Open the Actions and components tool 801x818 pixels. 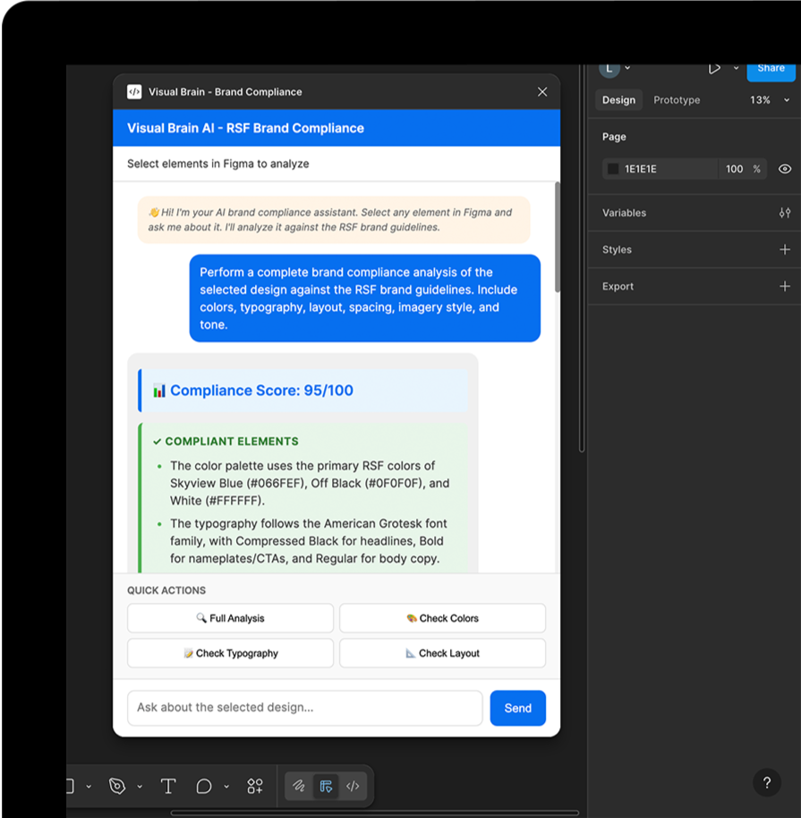[255, 786]
